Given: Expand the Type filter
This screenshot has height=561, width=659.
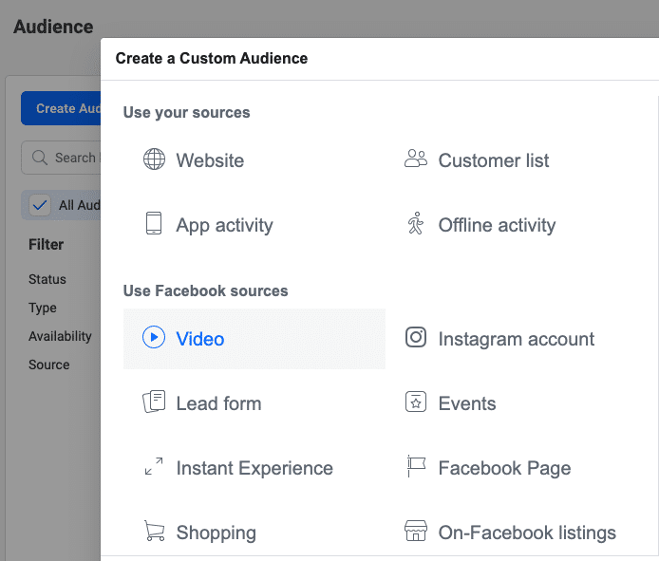Looking at the screenshot, I should coord(43,308).
